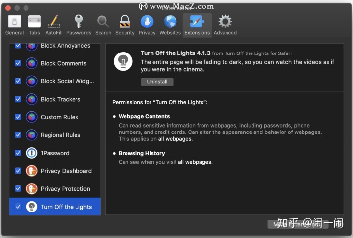The width and height of the screenshot is (353, 238).
Task: Click the Block Annoyances extension icon
Action: tap(32, 47)
